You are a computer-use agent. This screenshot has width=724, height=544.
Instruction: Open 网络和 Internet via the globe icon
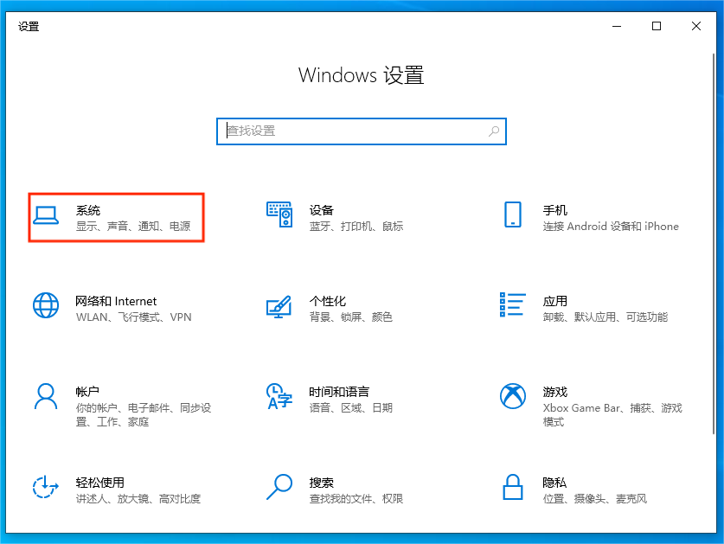[x=46, y=305]
